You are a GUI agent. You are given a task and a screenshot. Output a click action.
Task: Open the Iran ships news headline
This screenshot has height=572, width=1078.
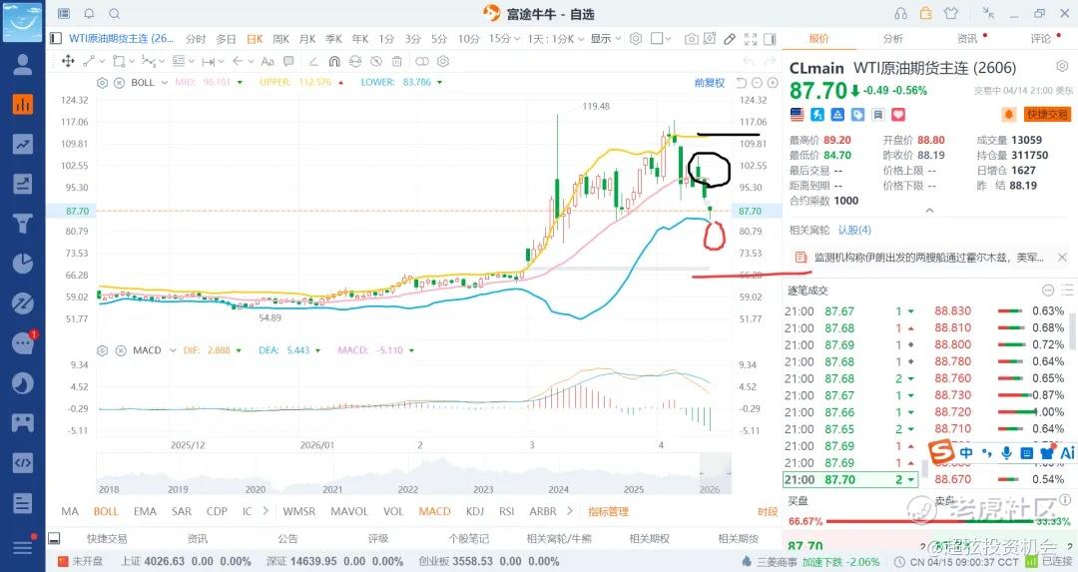[x=928, y=258]
